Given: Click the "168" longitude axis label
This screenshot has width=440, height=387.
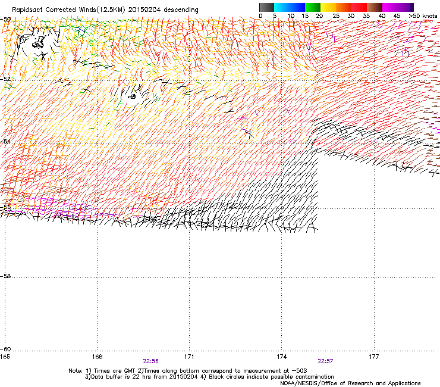Looking at the screenshot, I should pyautogui.click(x=97, y=357).
